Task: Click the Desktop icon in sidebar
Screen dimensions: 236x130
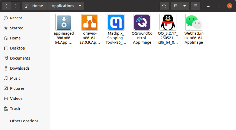Action: (6, 48)
